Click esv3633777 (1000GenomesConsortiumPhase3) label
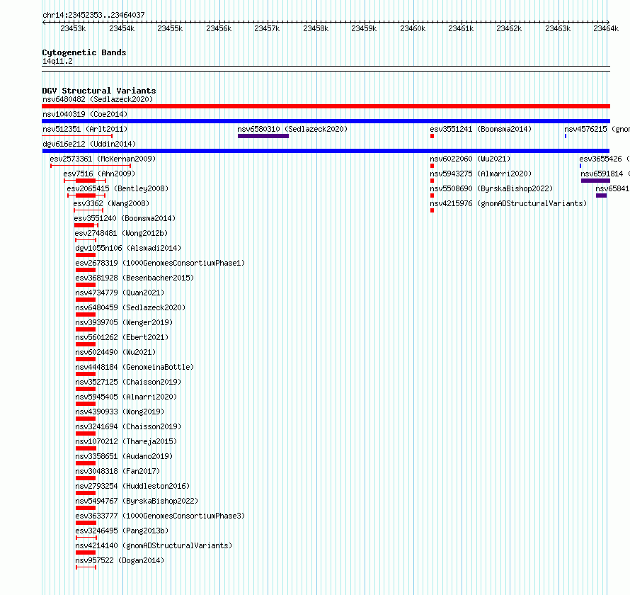The image size is (630, 595). click(160, 516)
